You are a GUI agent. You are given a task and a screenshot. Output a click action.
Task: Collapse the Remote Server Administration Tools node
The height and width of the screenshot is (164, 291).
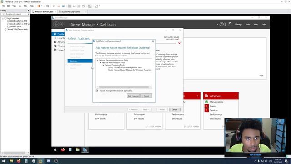[x=98, y=60]
